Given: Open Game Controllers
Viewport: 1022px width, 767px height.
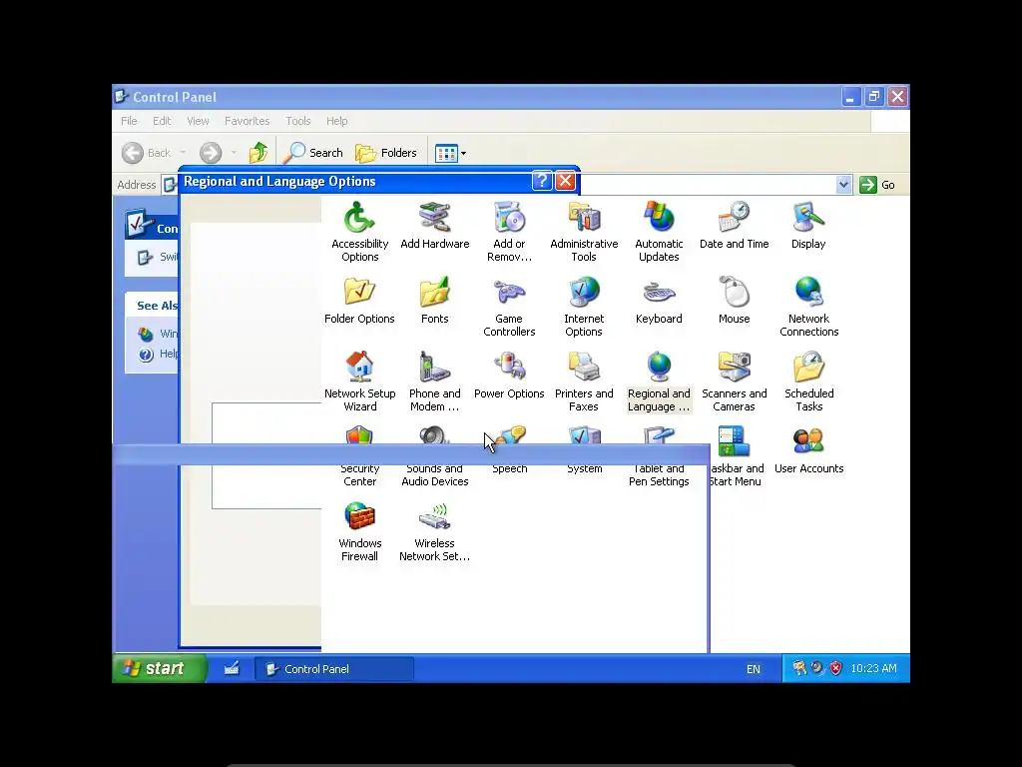Looking at the screenshot, I should click(509, 306).
